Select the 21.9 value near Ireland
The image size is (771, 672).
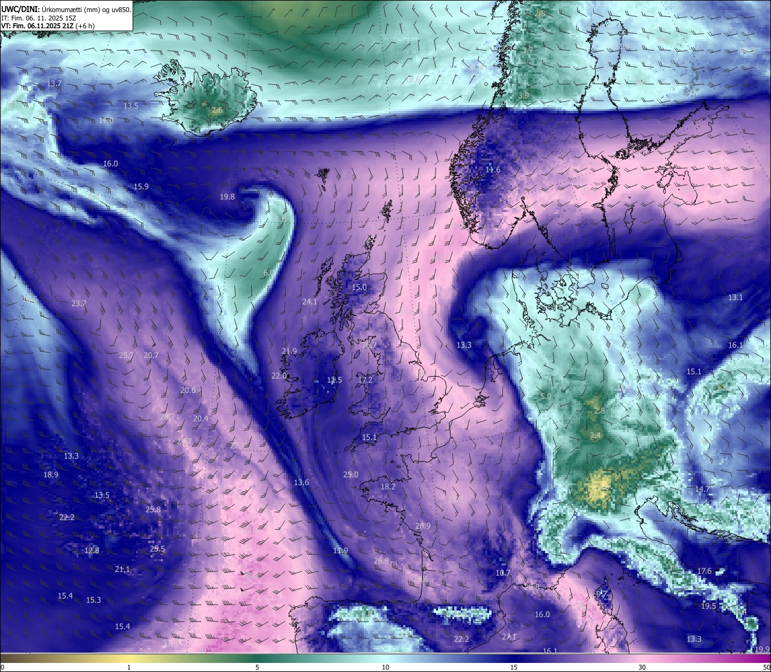point(289,351)
